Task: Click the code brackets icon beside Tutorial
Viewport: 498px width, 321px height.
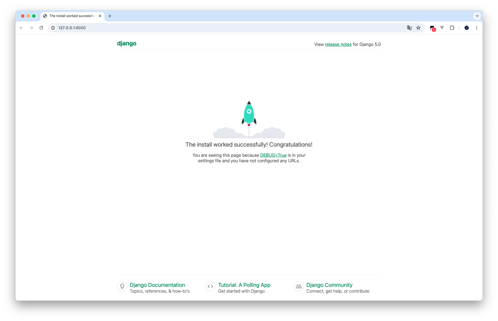Action: point(210,286)
